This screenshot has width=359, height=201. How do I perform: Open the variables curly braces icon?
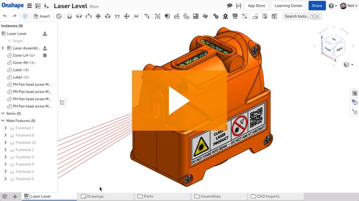coord(238,6)
